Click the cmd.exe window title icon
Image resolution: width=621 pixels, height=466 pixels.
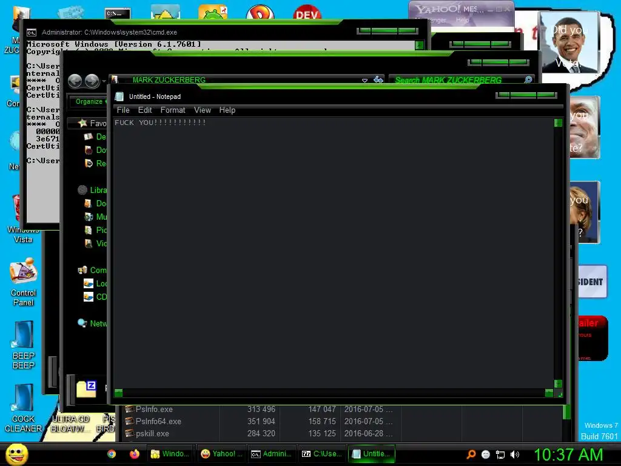click(32, 33)
